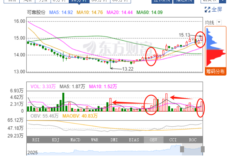Switch to the W%R indicator tab
Image resolution: width=227 pixels, height=156 pixels.
[95, 140]
